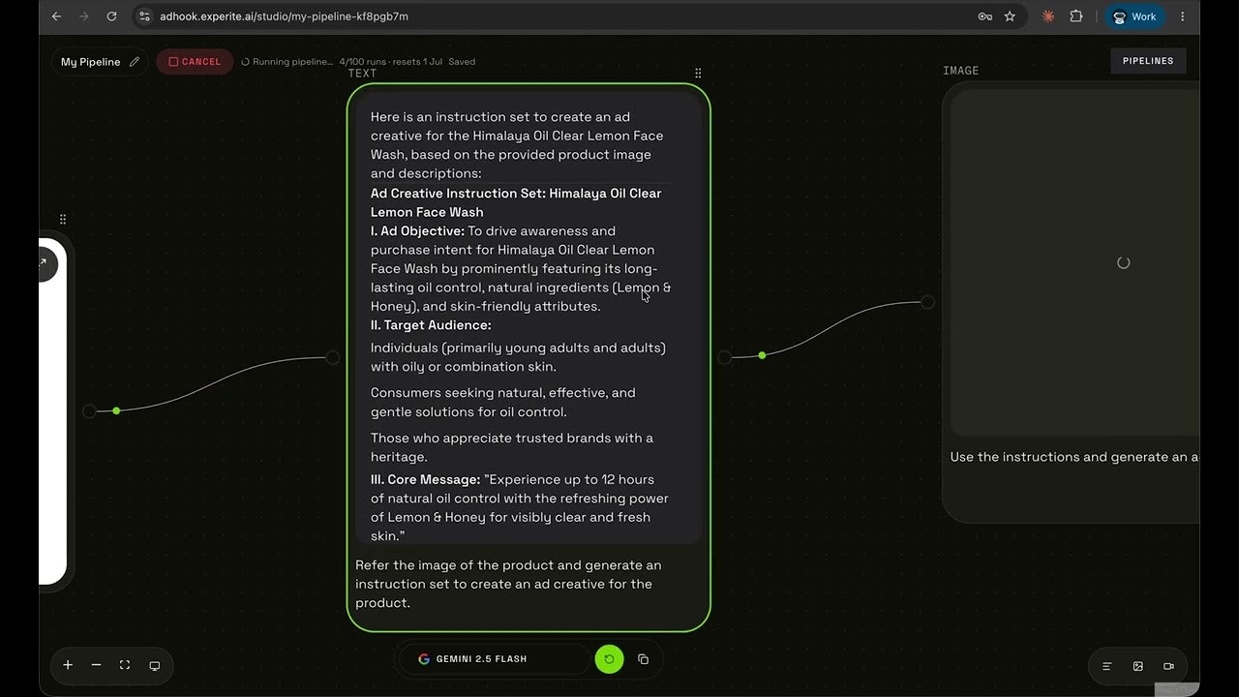Select the 'Those who appreciate trusted brands' line

click(x=512, y=447)
